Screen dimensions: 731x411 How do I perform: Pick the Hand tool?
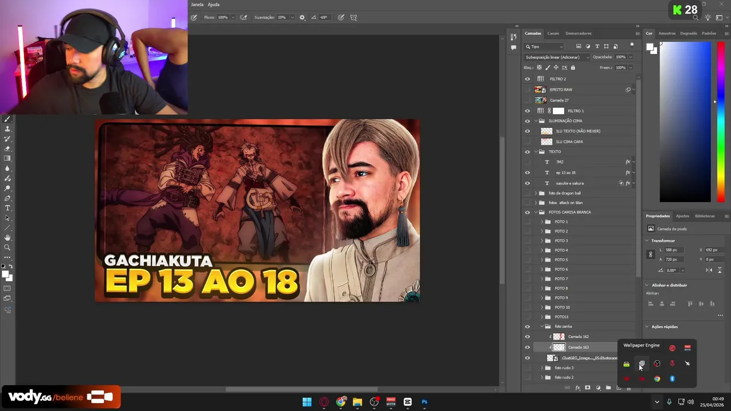click(x=7, y=237)
